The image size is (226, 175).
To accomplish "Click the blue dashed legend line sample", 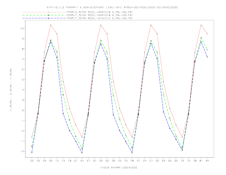I will [44, 18].
